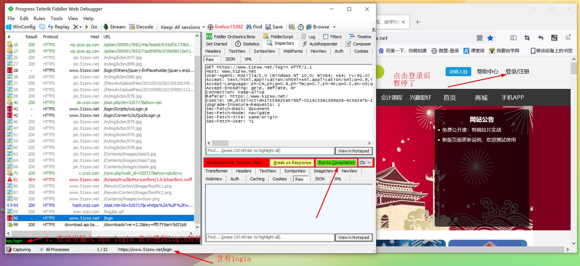580x266 pixels.
Task: Open the 帮助中心 link on the webpage
Action: (488, 72)
